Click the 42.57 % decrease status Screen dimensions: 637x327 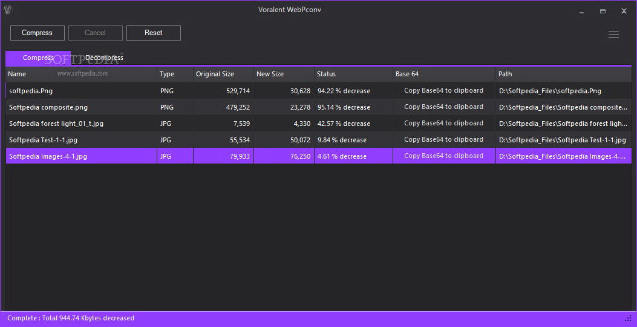pos(344,124)
